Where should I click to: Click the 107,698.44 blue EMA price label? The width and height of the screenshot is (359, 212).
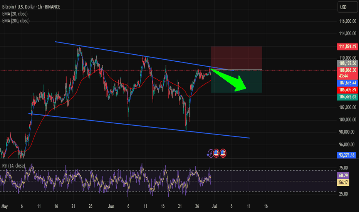[x=347, y=83]
